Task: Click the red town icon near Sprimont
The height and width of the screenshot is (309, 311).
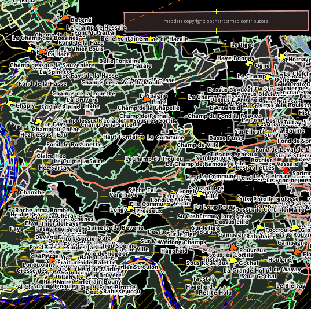Action: click(287, 171)
